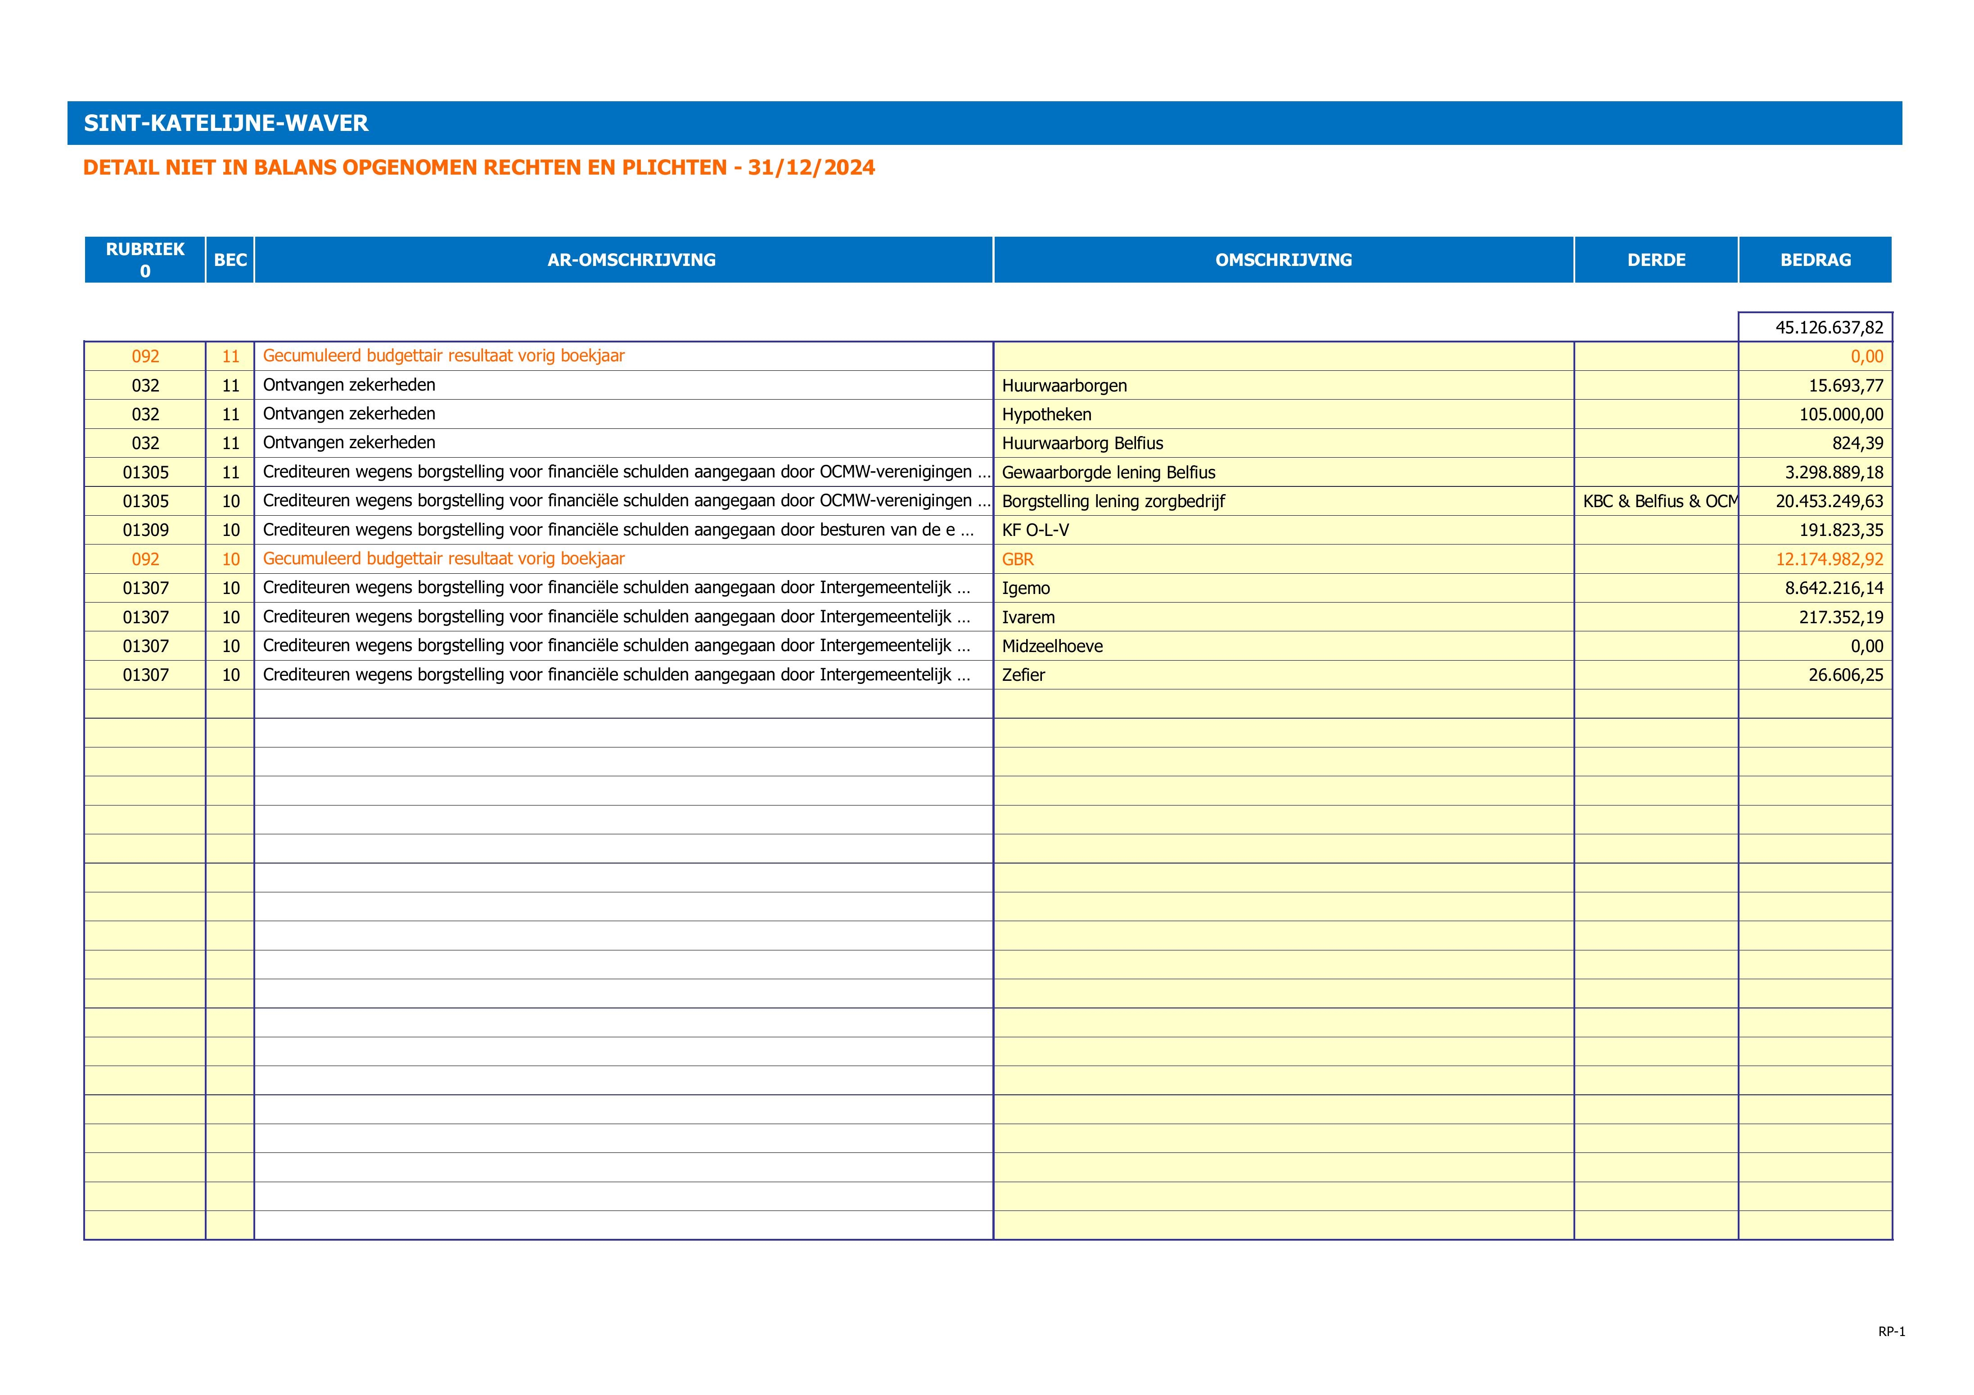Select Midzeelhoeve description cell

click(x=1284, y=646)
